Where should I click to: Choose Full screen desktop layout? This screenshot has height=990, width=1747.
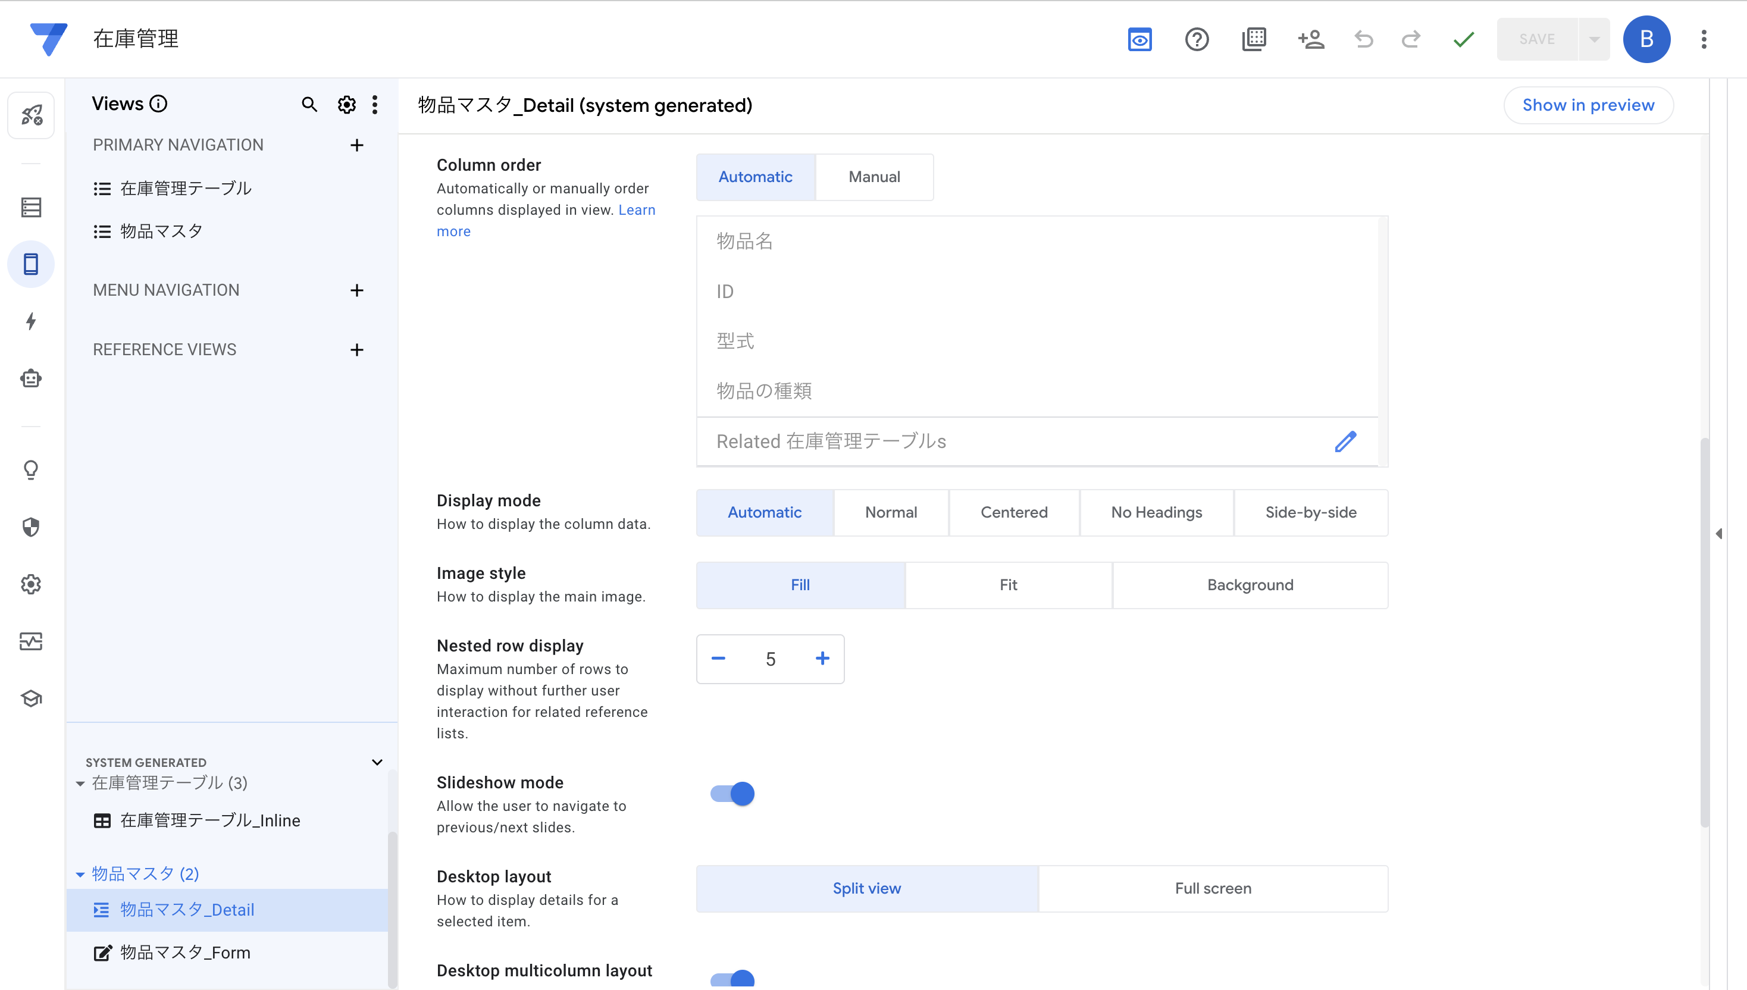1213,889
